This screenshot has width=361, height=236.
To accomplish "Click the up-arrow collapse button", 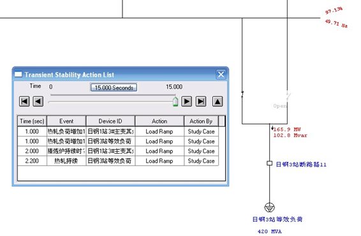I will pyautogui.click(x=217, y=101).
